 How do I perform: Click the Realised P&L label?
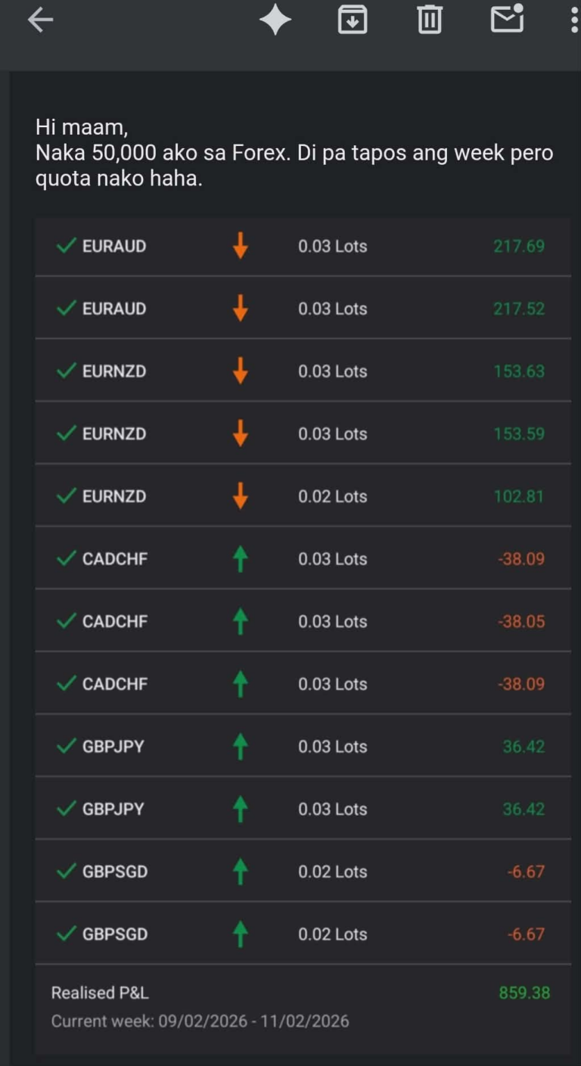click(100, 993)
